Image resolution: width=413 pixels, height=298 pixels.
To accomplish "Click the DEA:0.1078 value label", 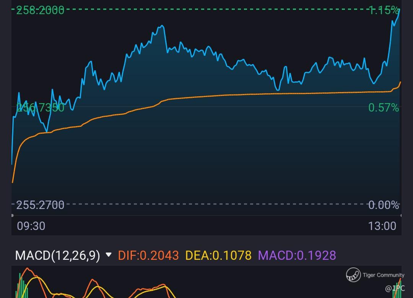I will coord(218,255).
